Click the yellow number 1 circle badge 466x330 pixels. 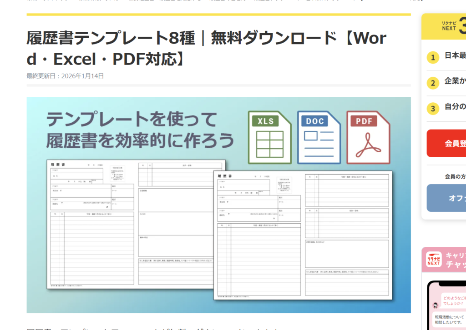[433, 57]
